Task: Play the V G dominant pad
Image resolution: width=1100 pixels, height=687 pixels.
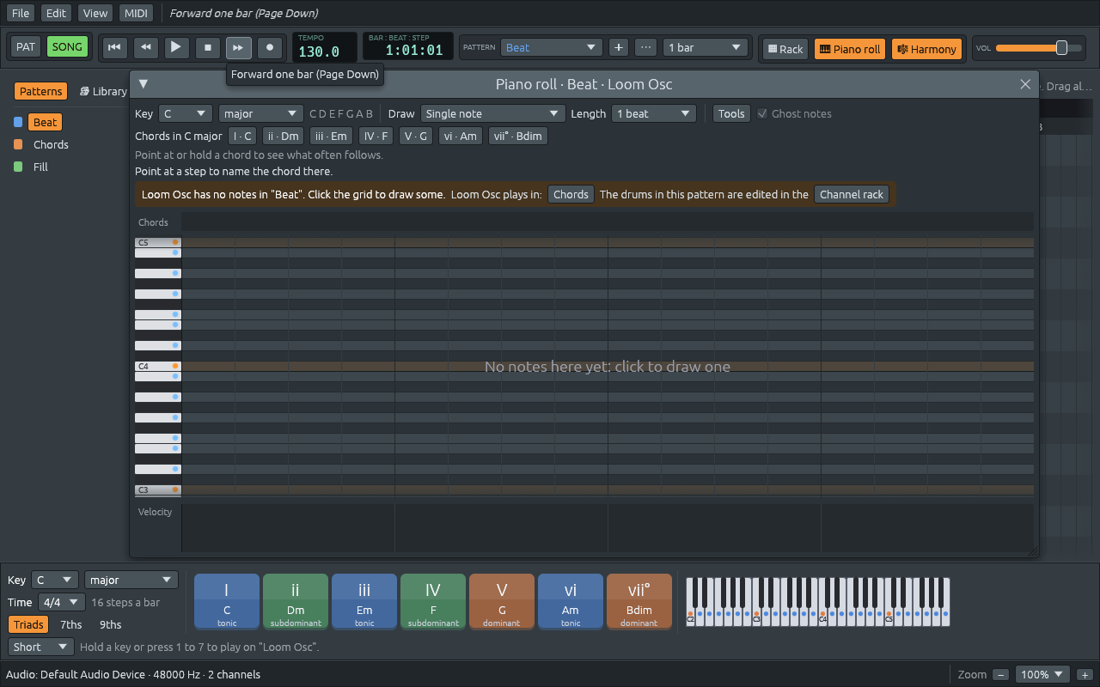Action: 502,602
